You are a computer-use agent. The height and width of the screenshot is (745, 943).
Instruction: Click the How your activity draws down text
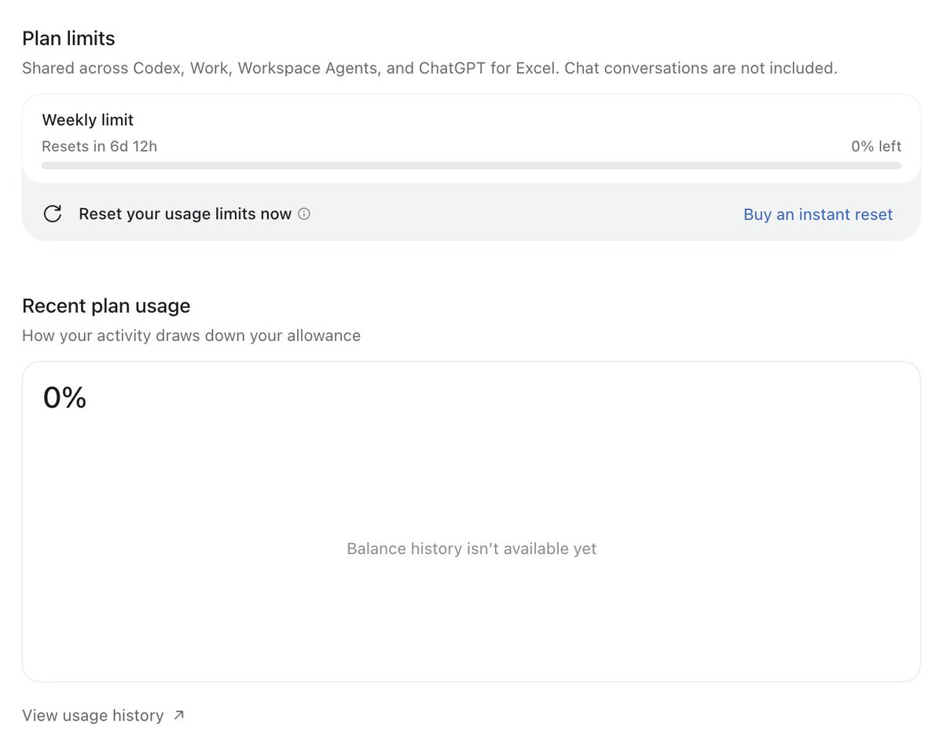(x=192, y=336)
